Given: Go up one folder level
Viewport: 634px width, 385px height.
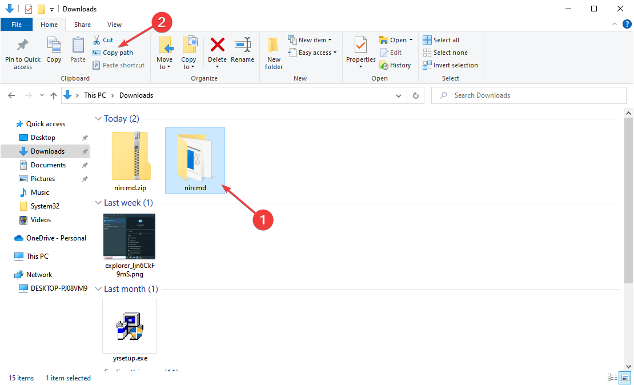Looking at the screenshot, I should pyautogui.click(x=53, y=95).
